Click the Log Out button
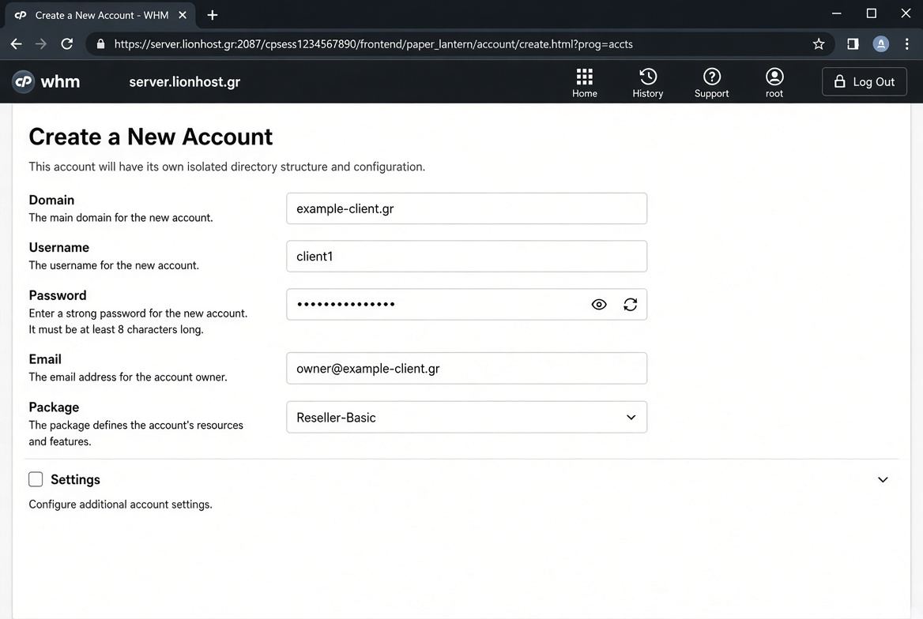The height and width of the screenshot is (619, 923). 865,82
